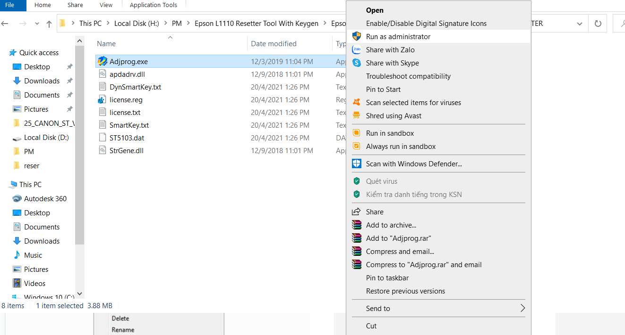625x335 pixels.
Task: Click the Run as administrator shield icon
Action: (x=357, y=37)
